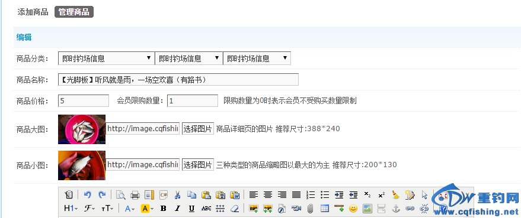
Task: Click the quick format icon
Action: coord(410,195)
